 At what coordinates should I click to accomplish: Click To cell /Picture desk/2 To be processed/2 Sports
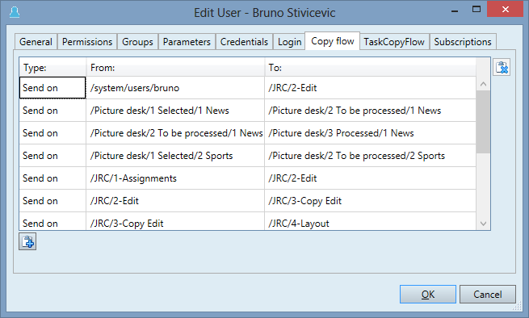coord(370,156)
